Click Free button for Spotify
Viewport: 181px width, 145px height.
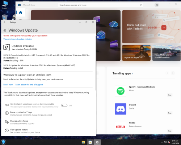[170, 95]
